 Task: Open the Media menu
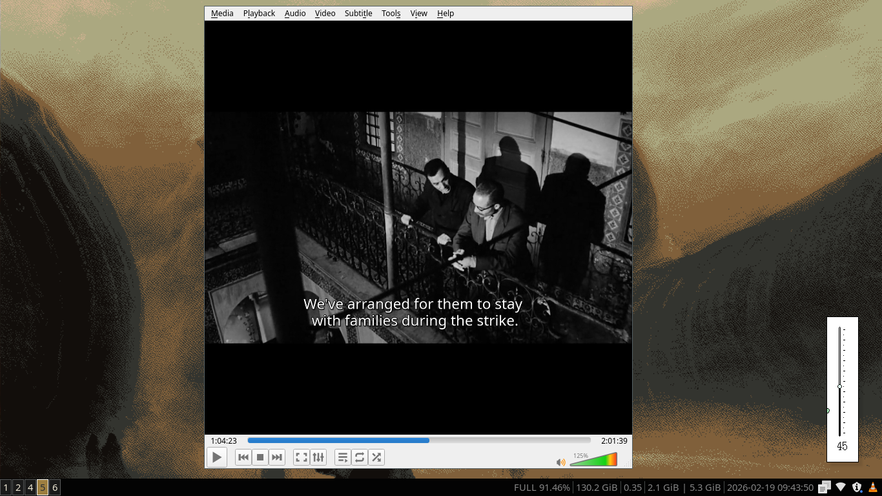tap(222, 13)
